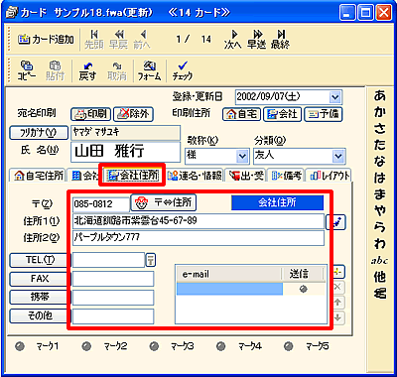Click the コピー copy icon
The image size is (397, 377).
click(x=27, y=70)
